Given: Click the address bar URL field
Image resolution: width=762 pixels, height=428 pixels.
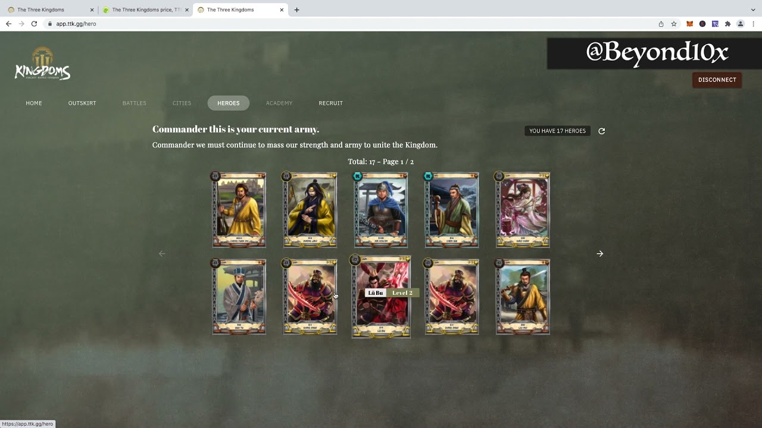Looking at the screenshot, I should 351,24.
